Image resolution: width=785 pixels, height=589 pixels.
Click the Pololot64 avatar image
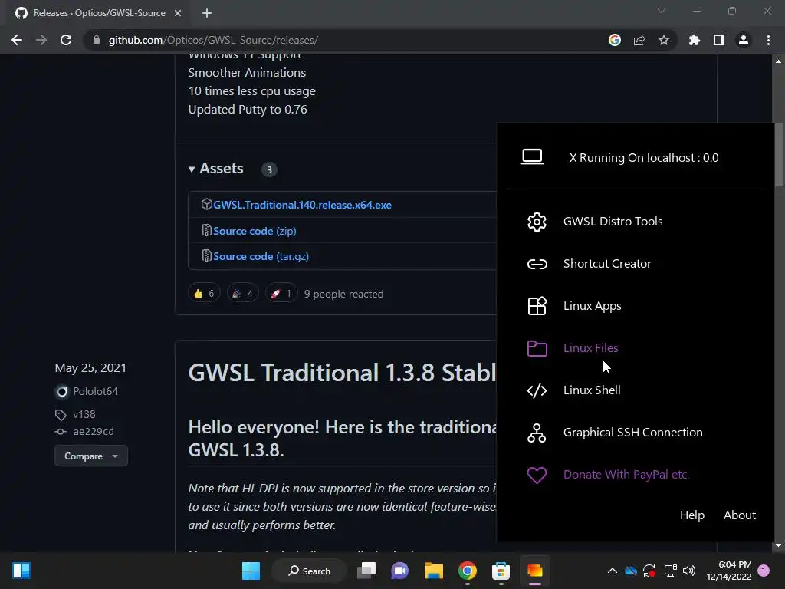[x=61, y=392]
